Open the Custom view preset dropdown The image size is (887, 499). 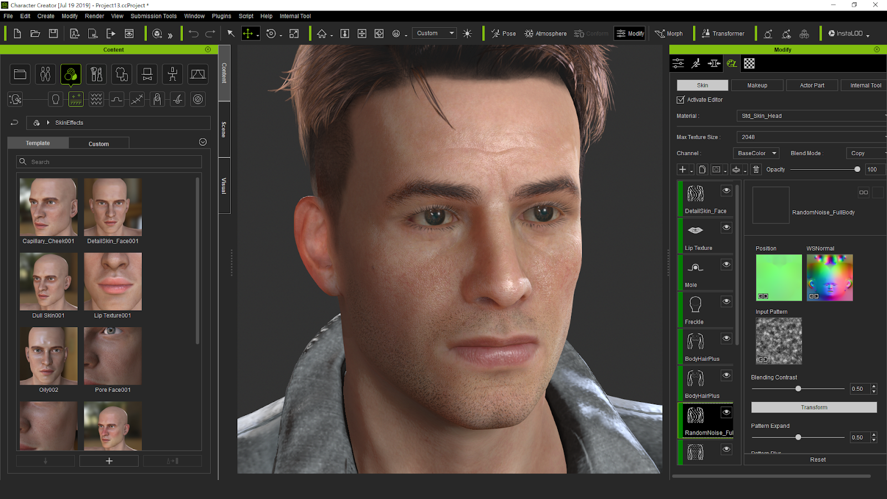tap(434, 33)
